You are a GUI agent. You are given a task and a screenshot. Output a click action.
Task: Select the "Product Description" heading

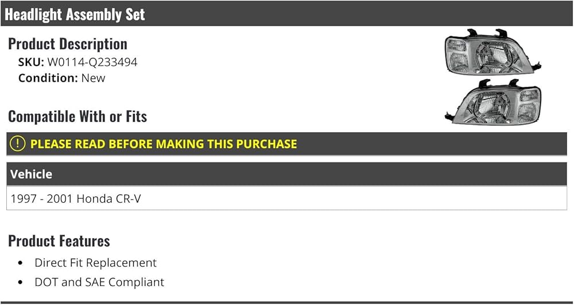(x=68, y=44)
